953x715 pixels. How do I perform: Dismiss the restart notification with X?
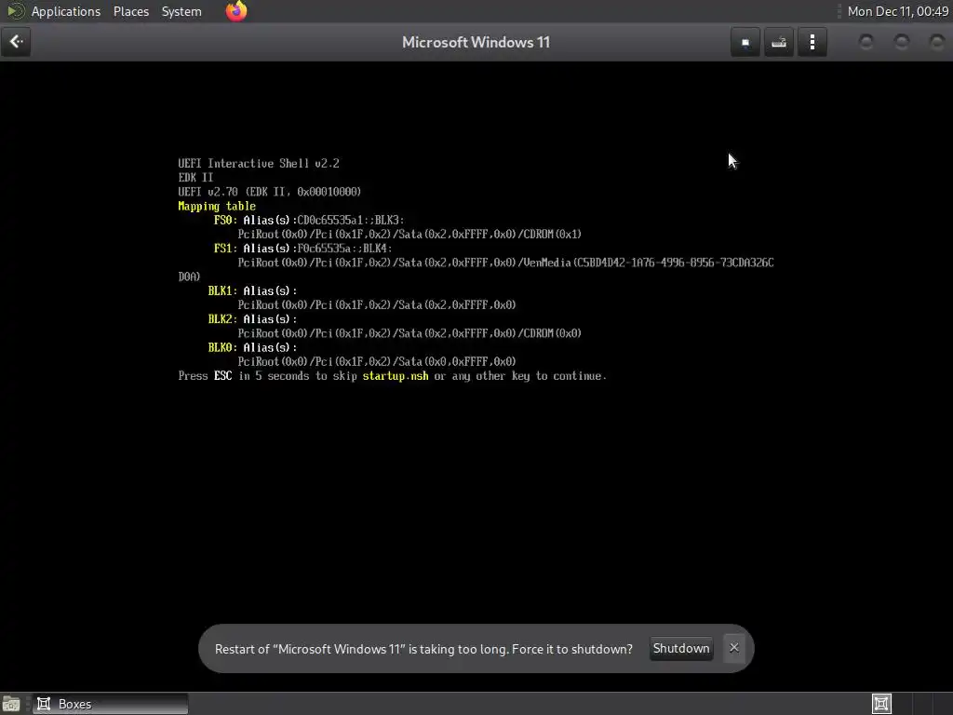point(733,648)
